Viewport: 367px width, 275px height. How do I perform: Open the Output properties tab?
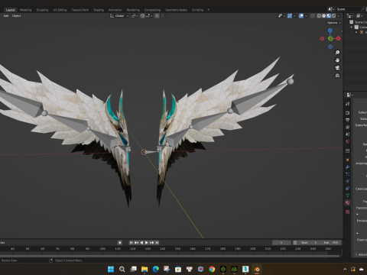(x=348, y=120)
